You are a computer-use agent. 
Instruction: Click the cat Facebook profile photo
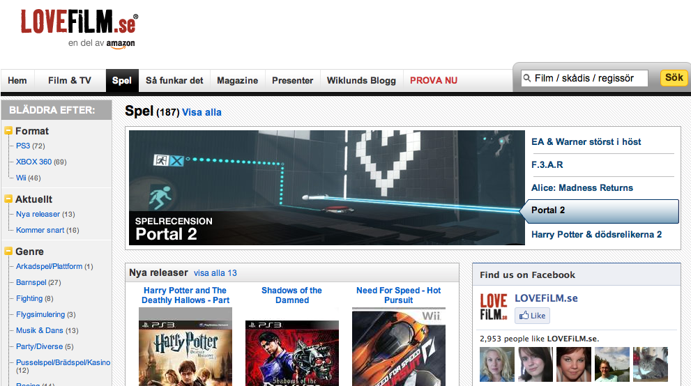click(x=651, y=364)
